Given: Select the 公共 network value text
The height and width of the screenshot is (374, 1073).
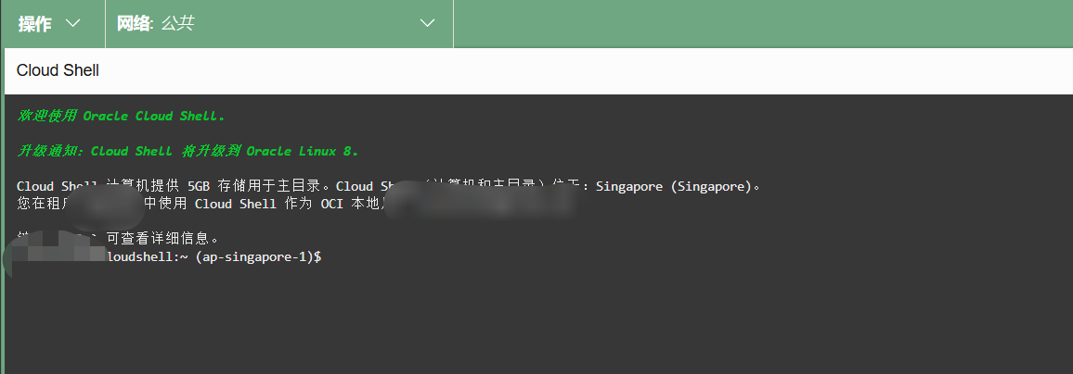Looking at the screenshot, I should coord(177,23).
